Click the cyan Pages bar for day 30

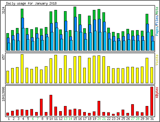(x=148, y=41)
